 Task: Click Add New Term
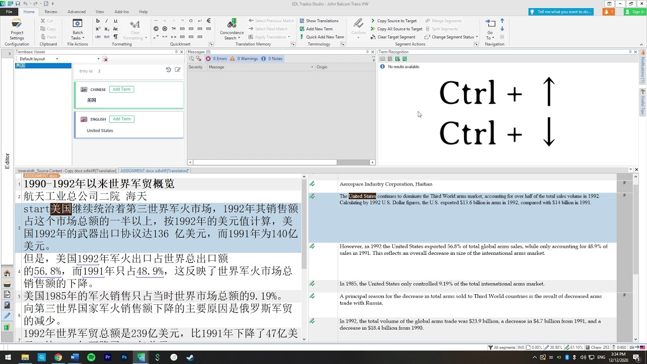[316, 29]
